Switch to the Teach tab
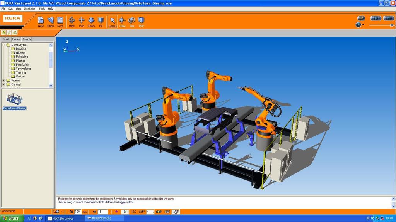The width and height of the screenshot is (396, 222). coord(27,39)
